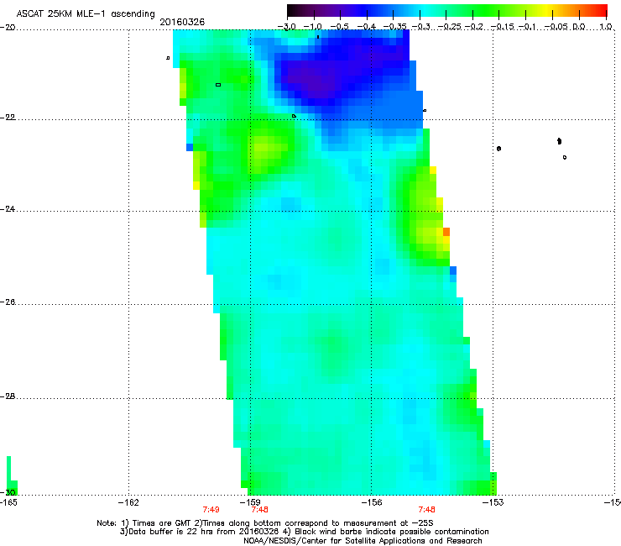Image resolution: width=621 pixels, height=546 pixels.
Task: Click the island outline just right of -153 gridline
Action: pyautogui.click(x=498, y=149)
